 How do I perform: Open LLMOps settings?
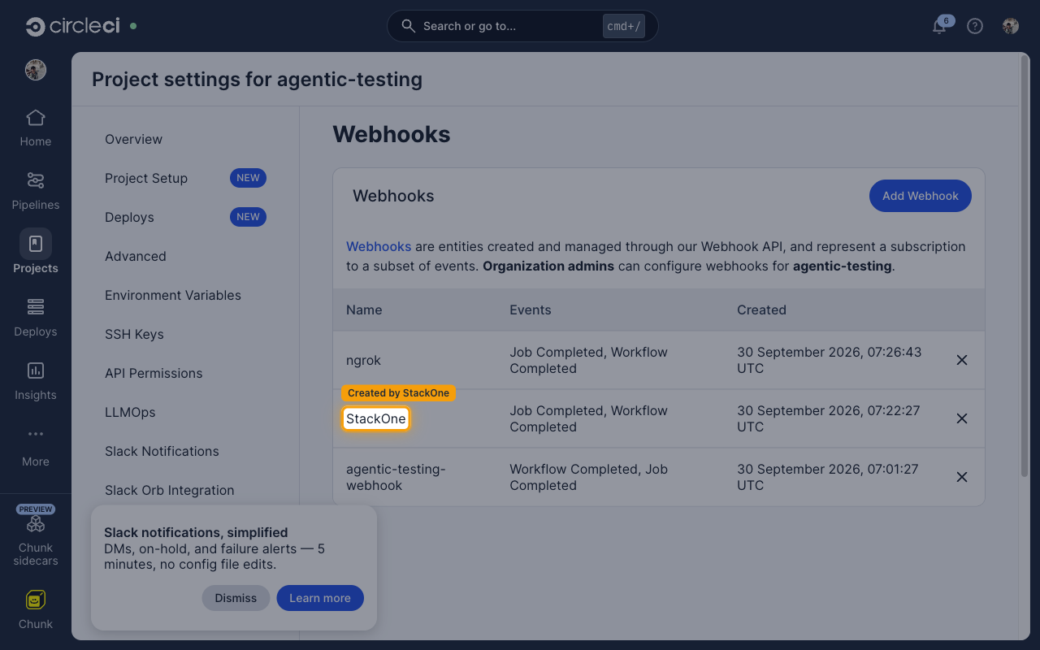[x=130, y=412]
